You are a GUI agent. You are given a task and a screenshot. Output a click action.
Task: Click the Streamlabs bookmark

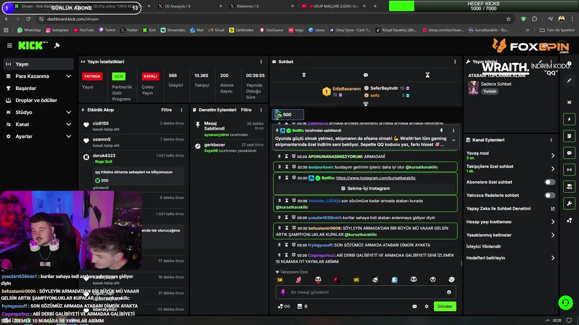pyautogui.click(x=173, y=30)
